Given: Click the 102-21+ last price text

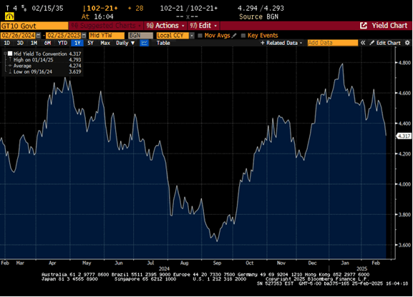Looking at the screenshot, I should 100,8.
